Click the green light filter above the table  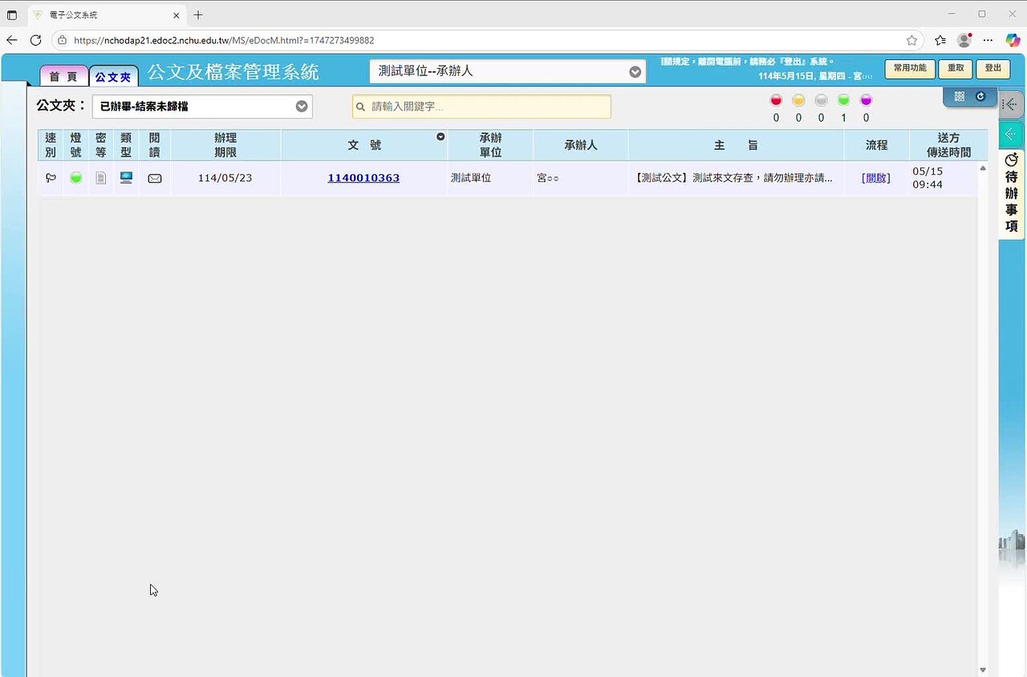[843, 100]
